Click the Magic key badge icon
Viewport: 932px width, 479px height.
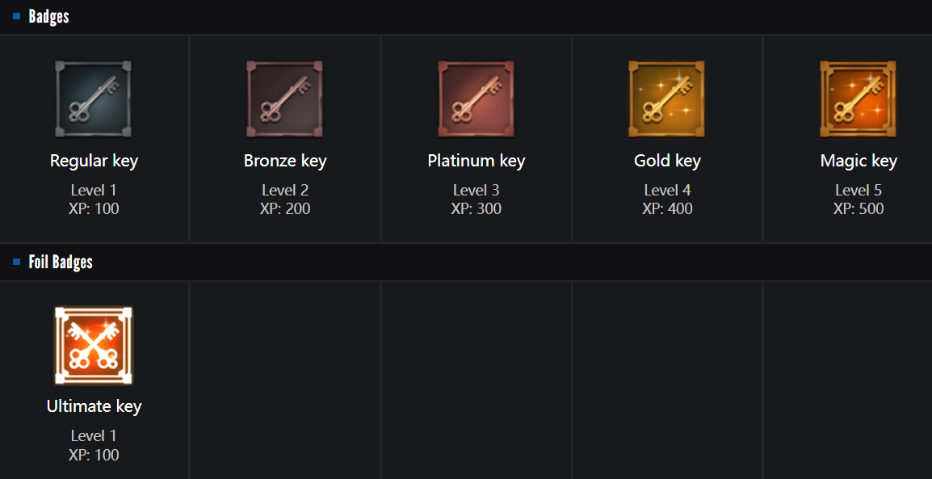click(x=858, y=99)
